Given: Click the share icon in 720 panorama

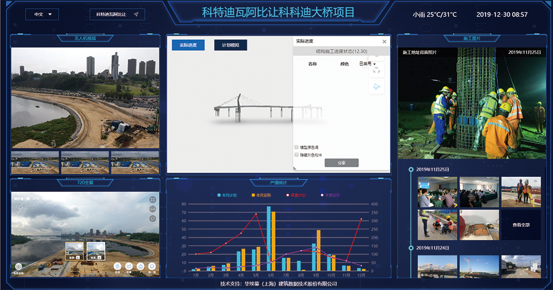Looking at the screenshot, I should pos(128,267).
